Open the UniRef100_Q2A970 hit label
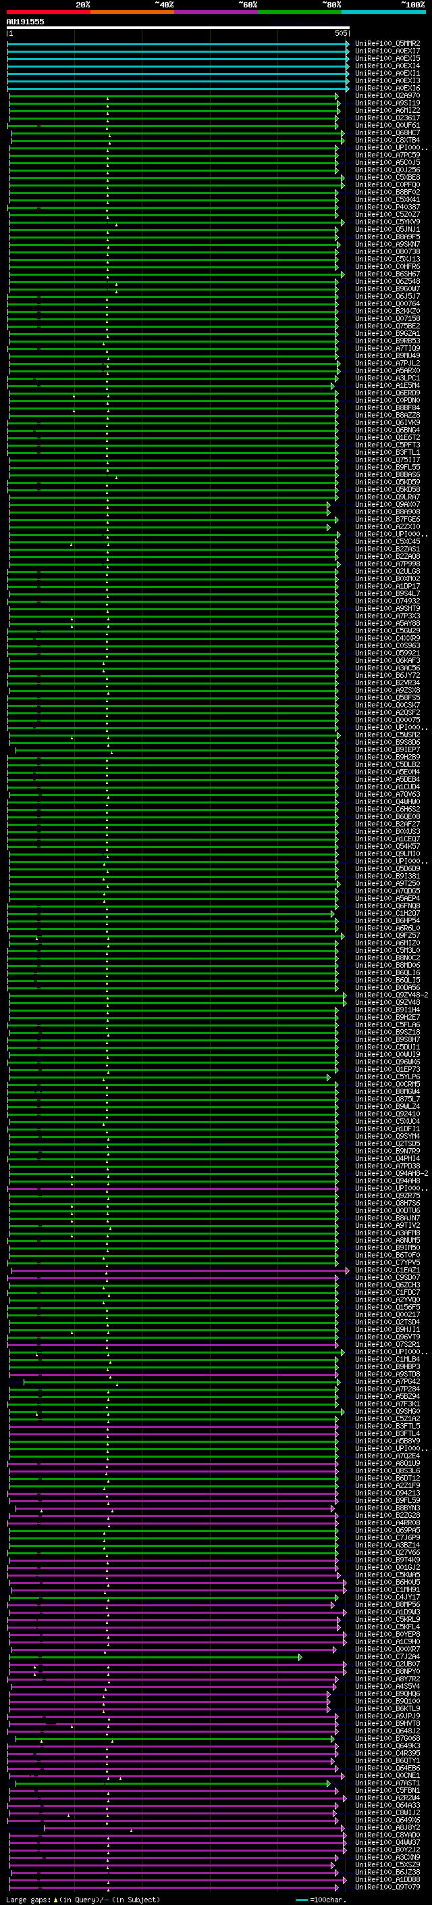This screenshot has height=1905, width=432. click(387, 95)
